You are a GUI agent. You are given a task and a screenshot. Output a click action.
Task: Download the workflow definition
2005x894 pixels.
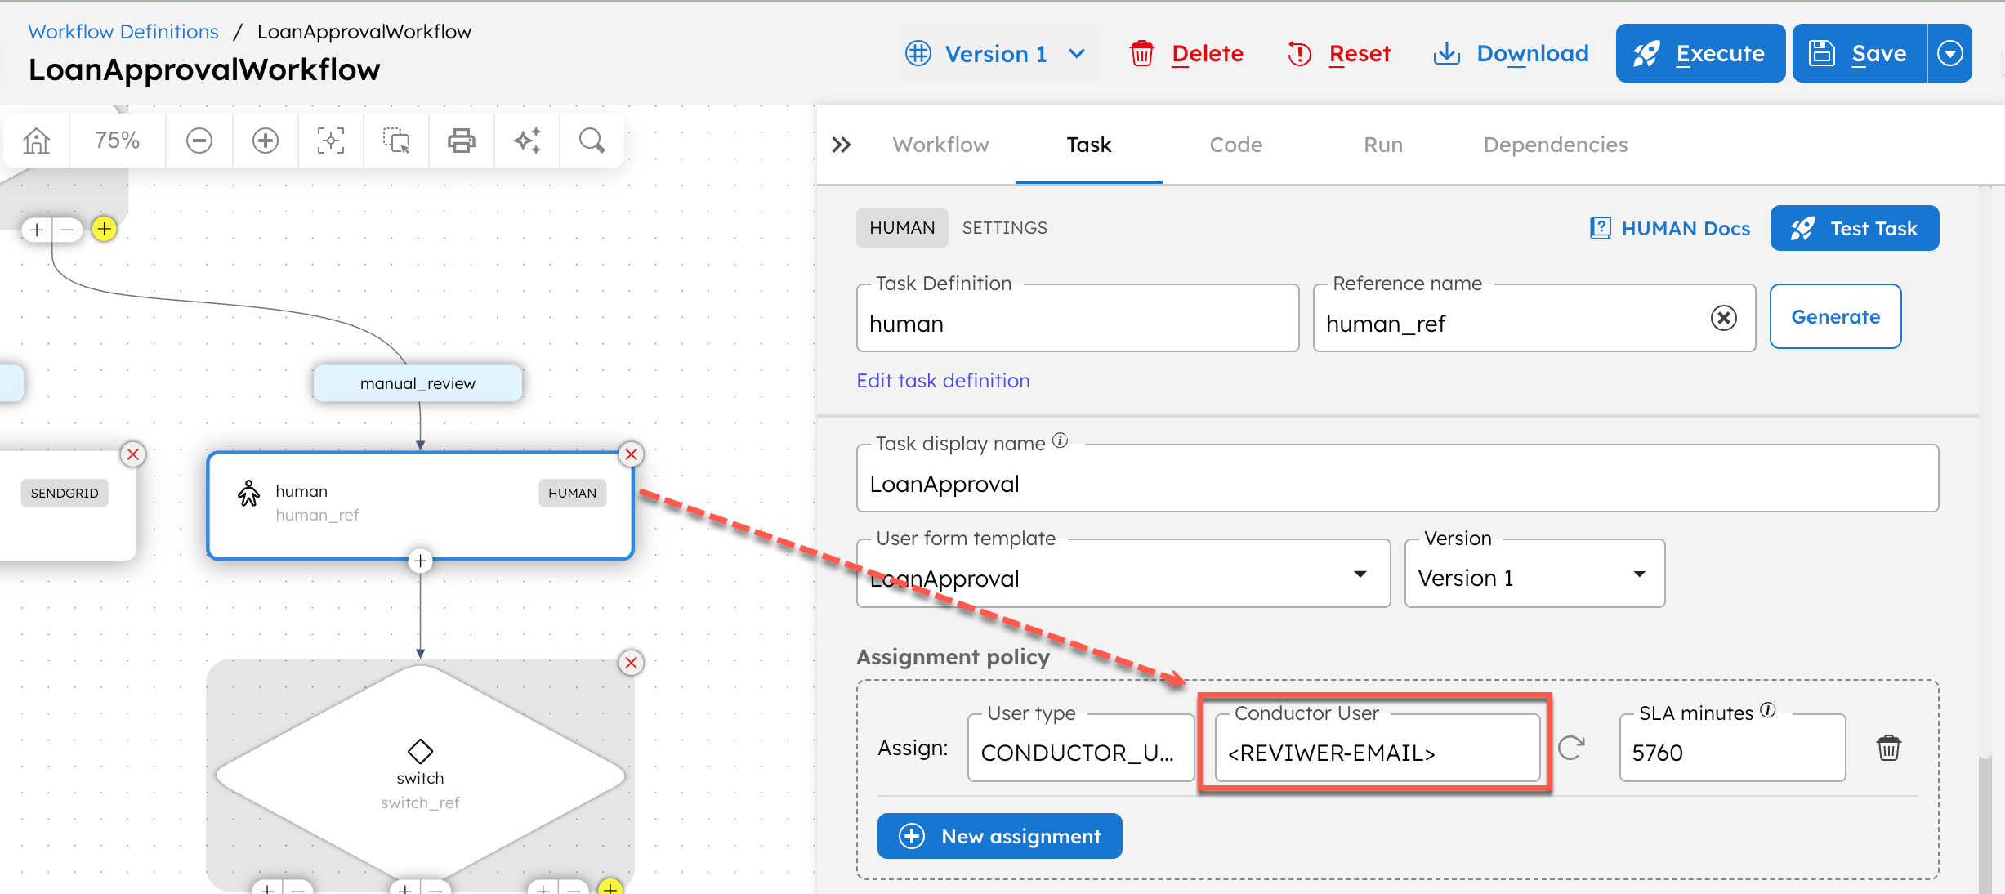tap(1512, 54)
